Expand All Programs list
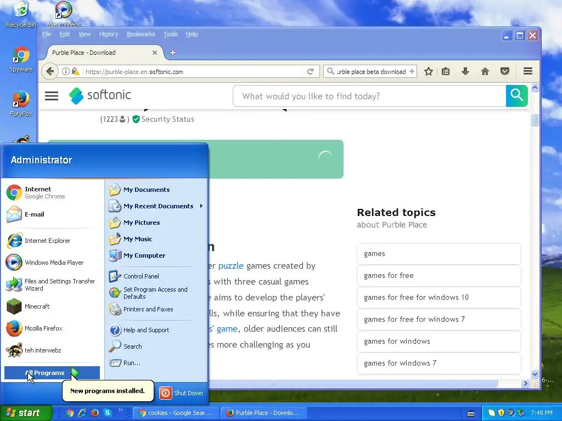 click(x=52, y=373)
